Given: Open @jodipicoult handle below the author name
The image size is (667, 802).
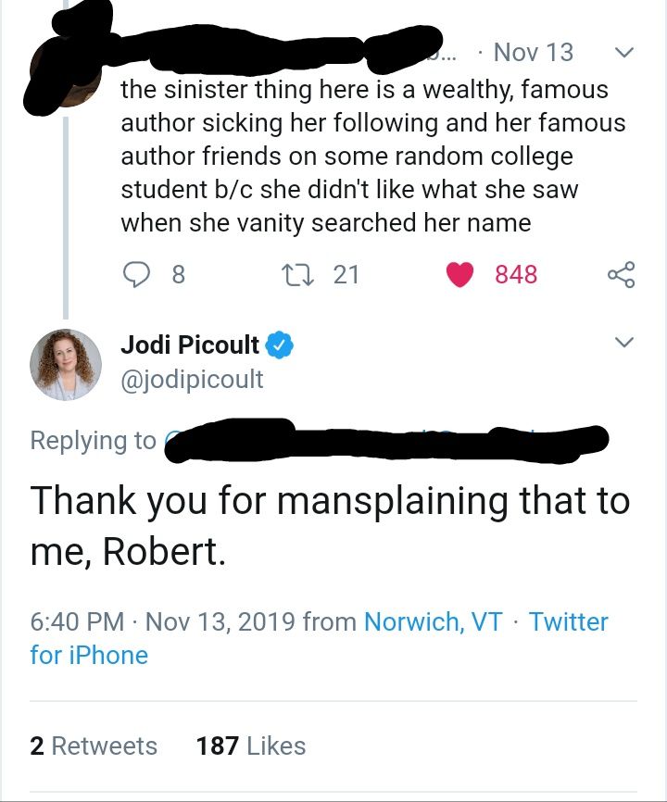Looking at the screenshot, I should (192, 378).
